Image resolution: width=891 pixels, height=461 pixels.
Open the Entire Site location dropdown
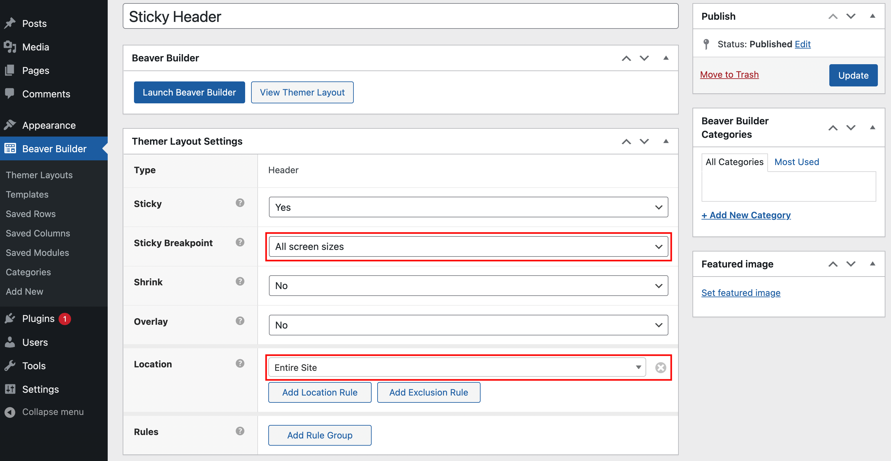pyautogui.click(x=457, y=368)
